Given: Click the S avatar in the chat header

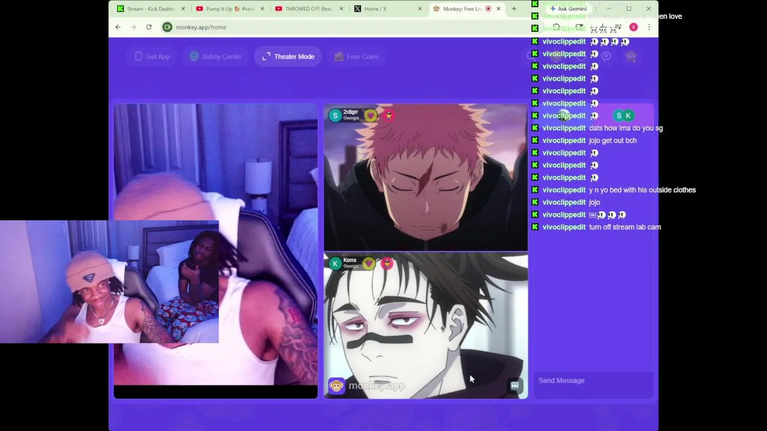Looking at the screenshot, I should [618, 116].
